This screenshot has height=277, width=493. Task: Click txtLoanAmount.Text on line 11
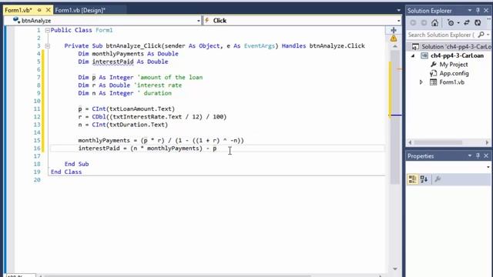pyautogui.click(x=140, y=109)
